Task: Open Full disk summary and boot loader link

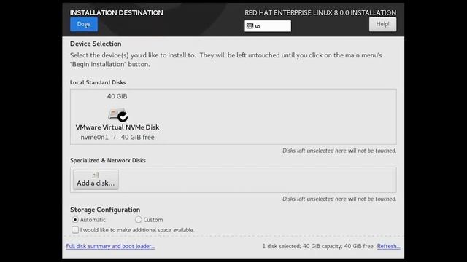Action: (x=110, y=246)
